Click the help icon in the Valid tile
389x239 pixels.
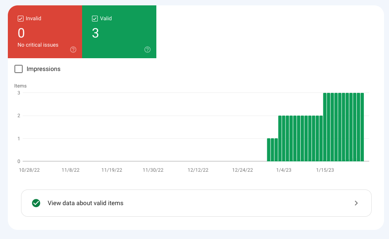[x=147, y=50]
